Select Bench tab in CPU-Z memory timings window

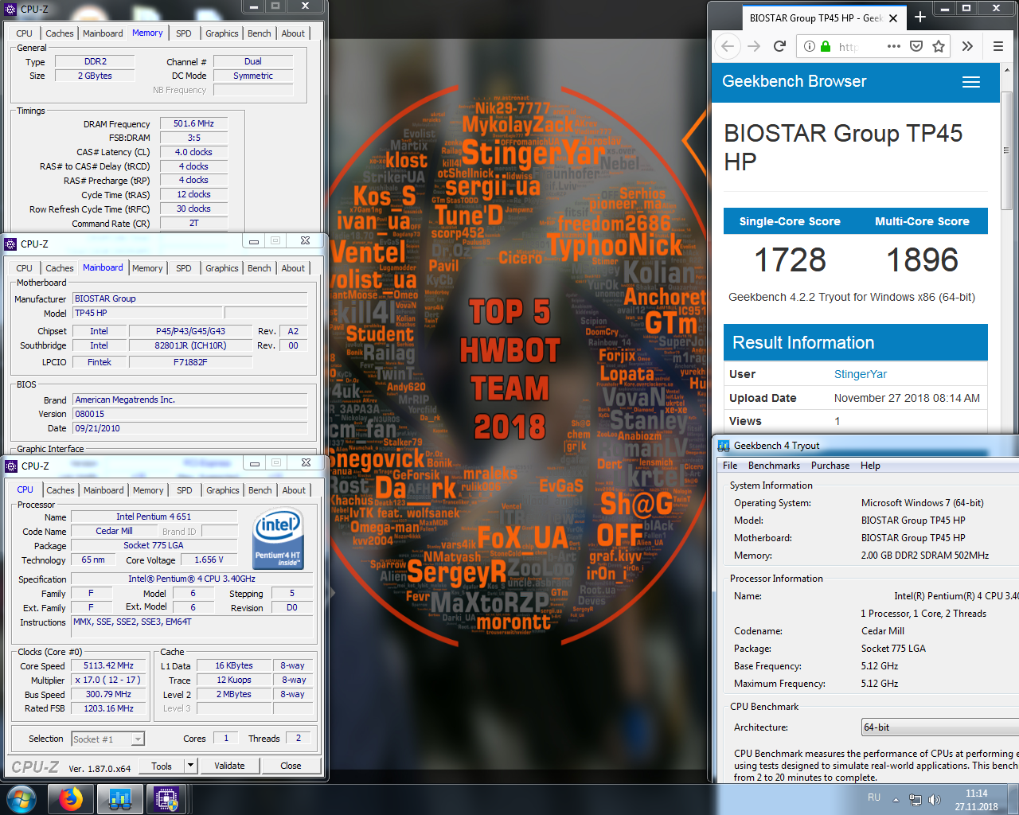[260, 33]
